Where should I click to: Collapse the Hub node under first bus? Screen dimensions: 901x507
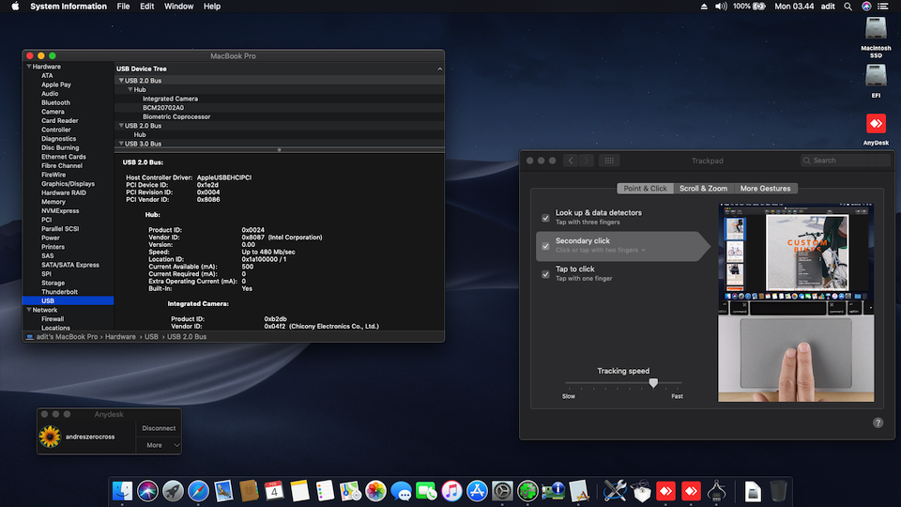(x=130, y=90)
